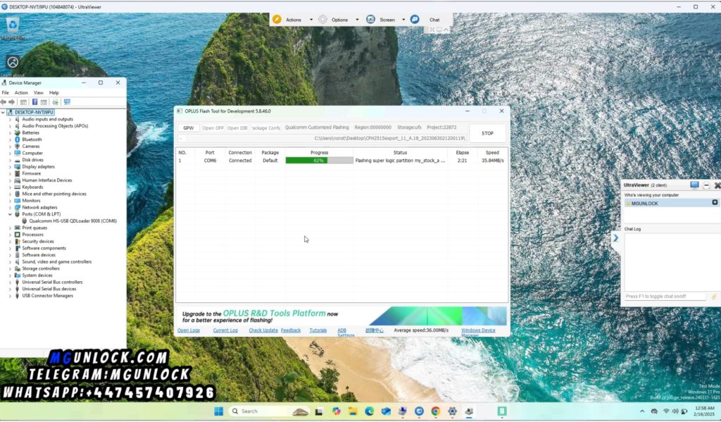Open the Help menu in Device Manager

(54, 93)
